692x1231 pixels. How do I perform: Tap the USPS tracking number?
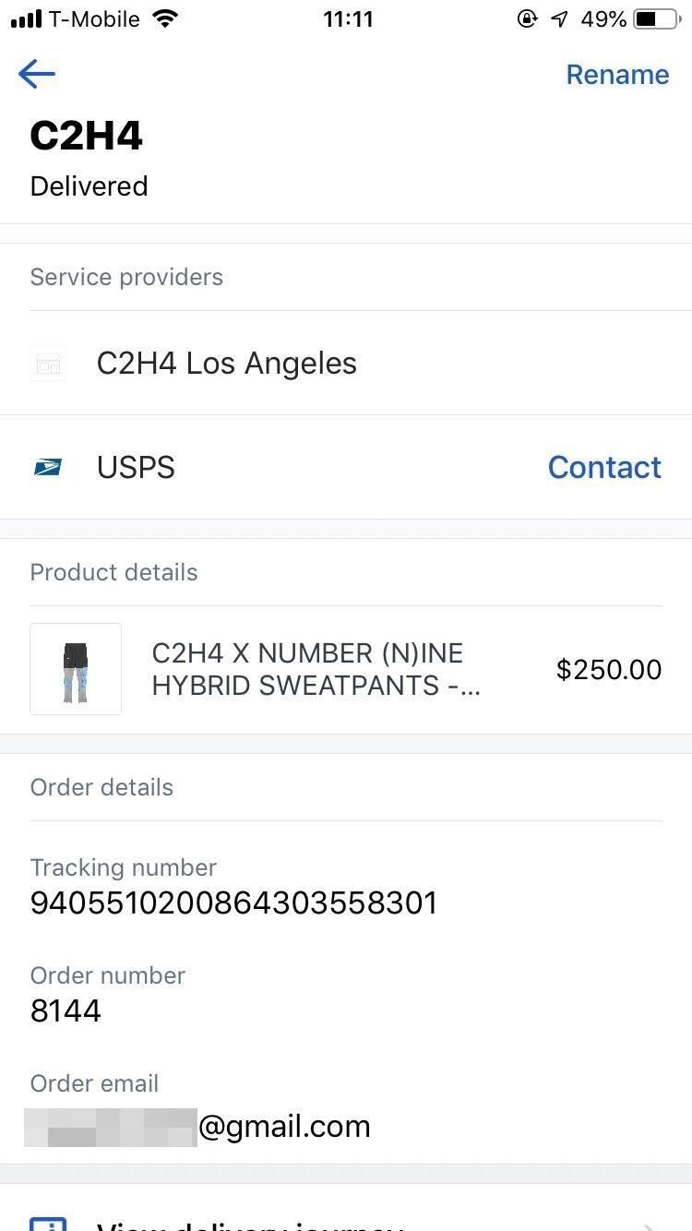pyautogui.click(x=233, y=902)
